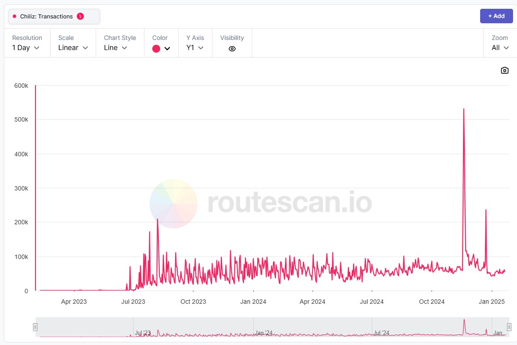Click the 200k y-axis label
This screenshot has height=345, width=517.
(x=21, y=222)
